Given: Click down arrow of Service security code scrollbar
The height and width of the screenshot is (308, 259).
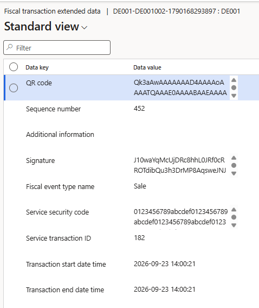Looking at the screenshot, I should [234, 225].
